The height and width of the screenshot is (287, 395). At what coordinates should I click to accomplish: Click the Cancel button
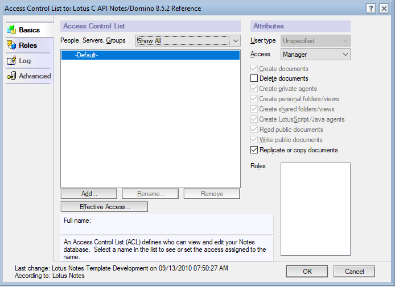354,272
